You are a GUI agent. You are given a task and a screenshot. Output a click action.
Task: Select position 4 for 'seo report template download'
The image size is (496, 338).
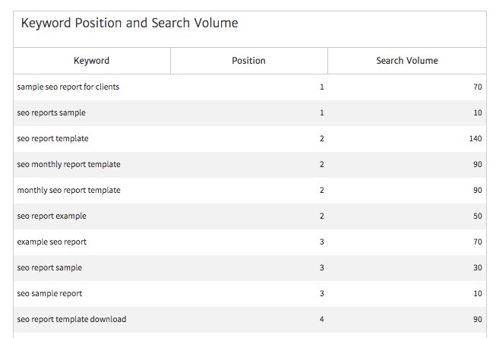click(321, 319)
